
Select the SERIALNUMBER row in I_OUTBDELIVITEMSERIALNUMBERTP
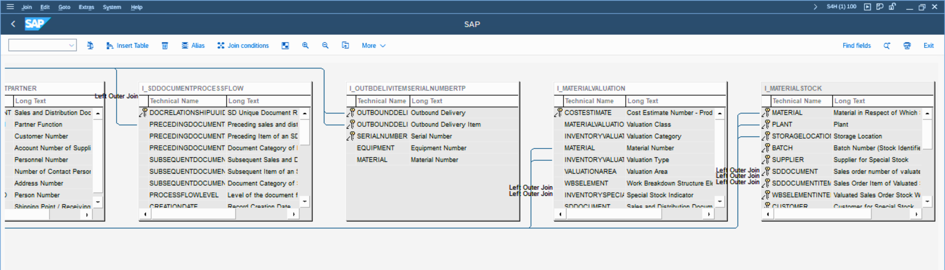click(382, 136)
